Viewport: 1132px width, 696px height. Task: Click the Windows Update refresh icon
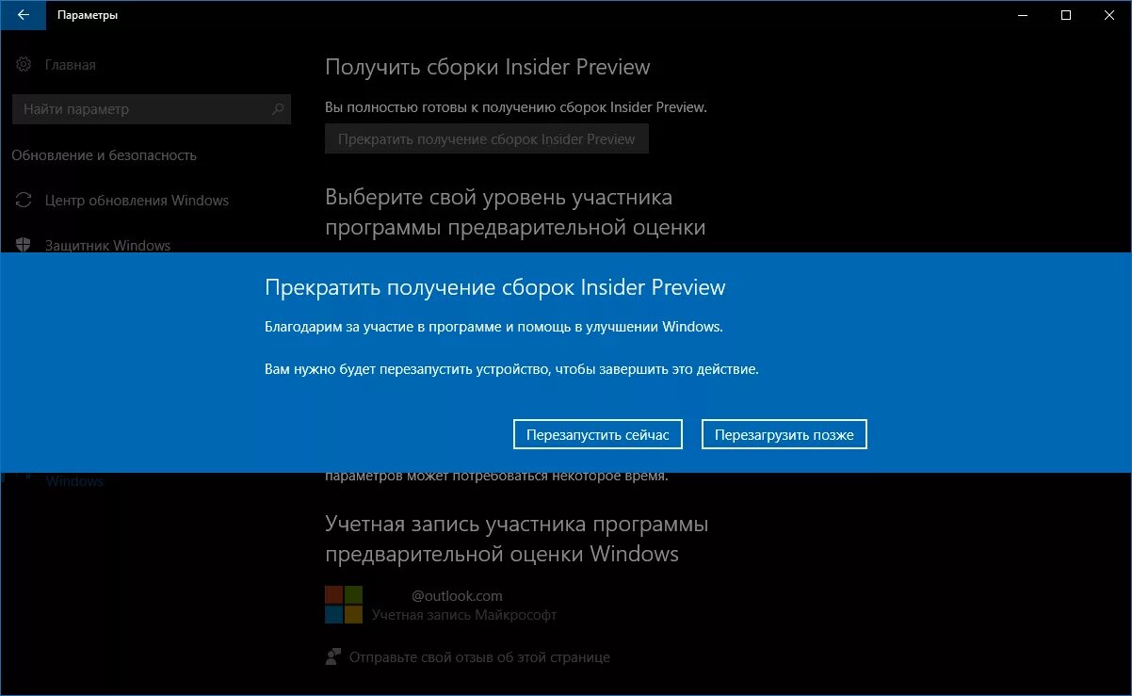(x=24, y=201)
